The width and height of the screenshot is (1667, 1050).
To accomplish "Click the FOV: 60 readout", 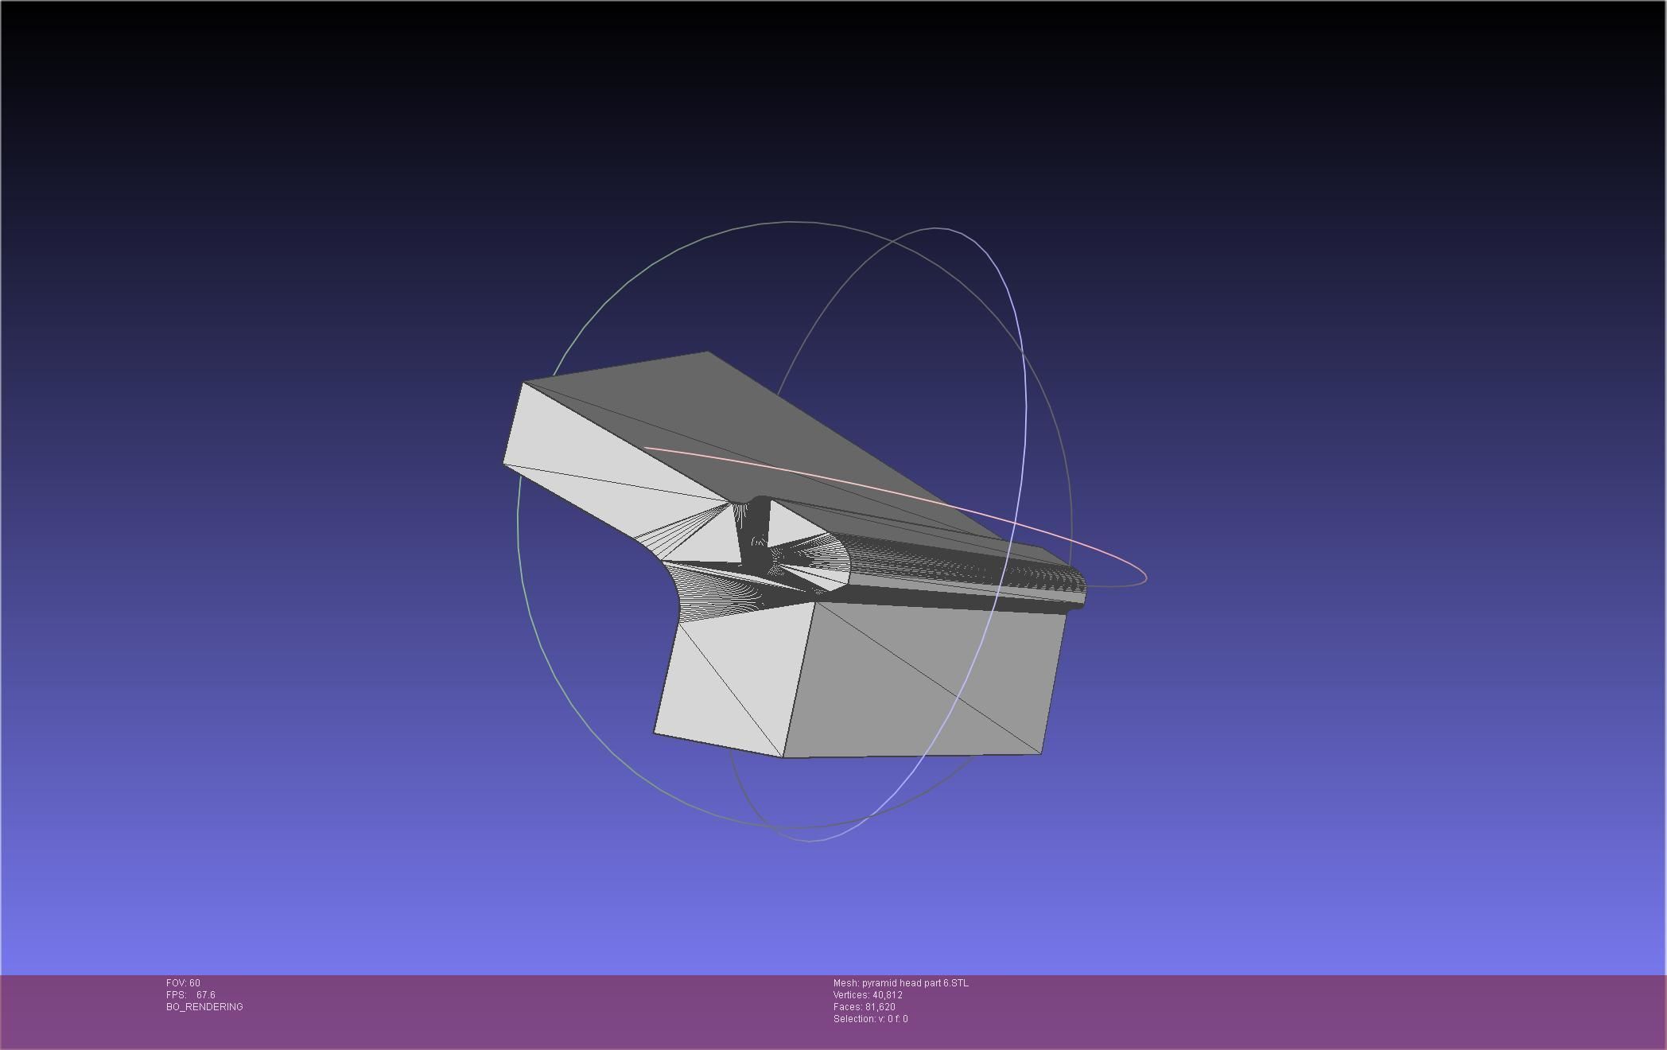I will tap(183, 983).
